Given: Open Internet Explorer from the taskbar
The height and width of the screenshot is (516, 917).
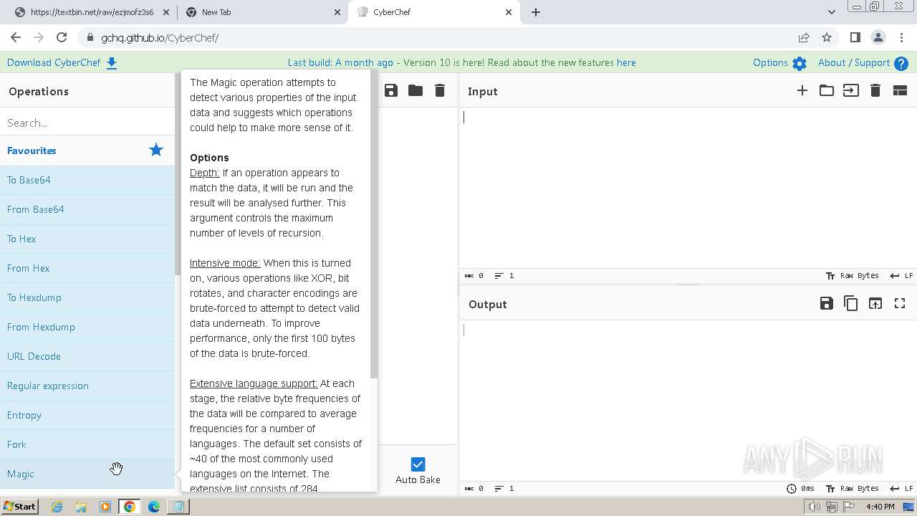Looking at the screenshot, I should point(57,507).
